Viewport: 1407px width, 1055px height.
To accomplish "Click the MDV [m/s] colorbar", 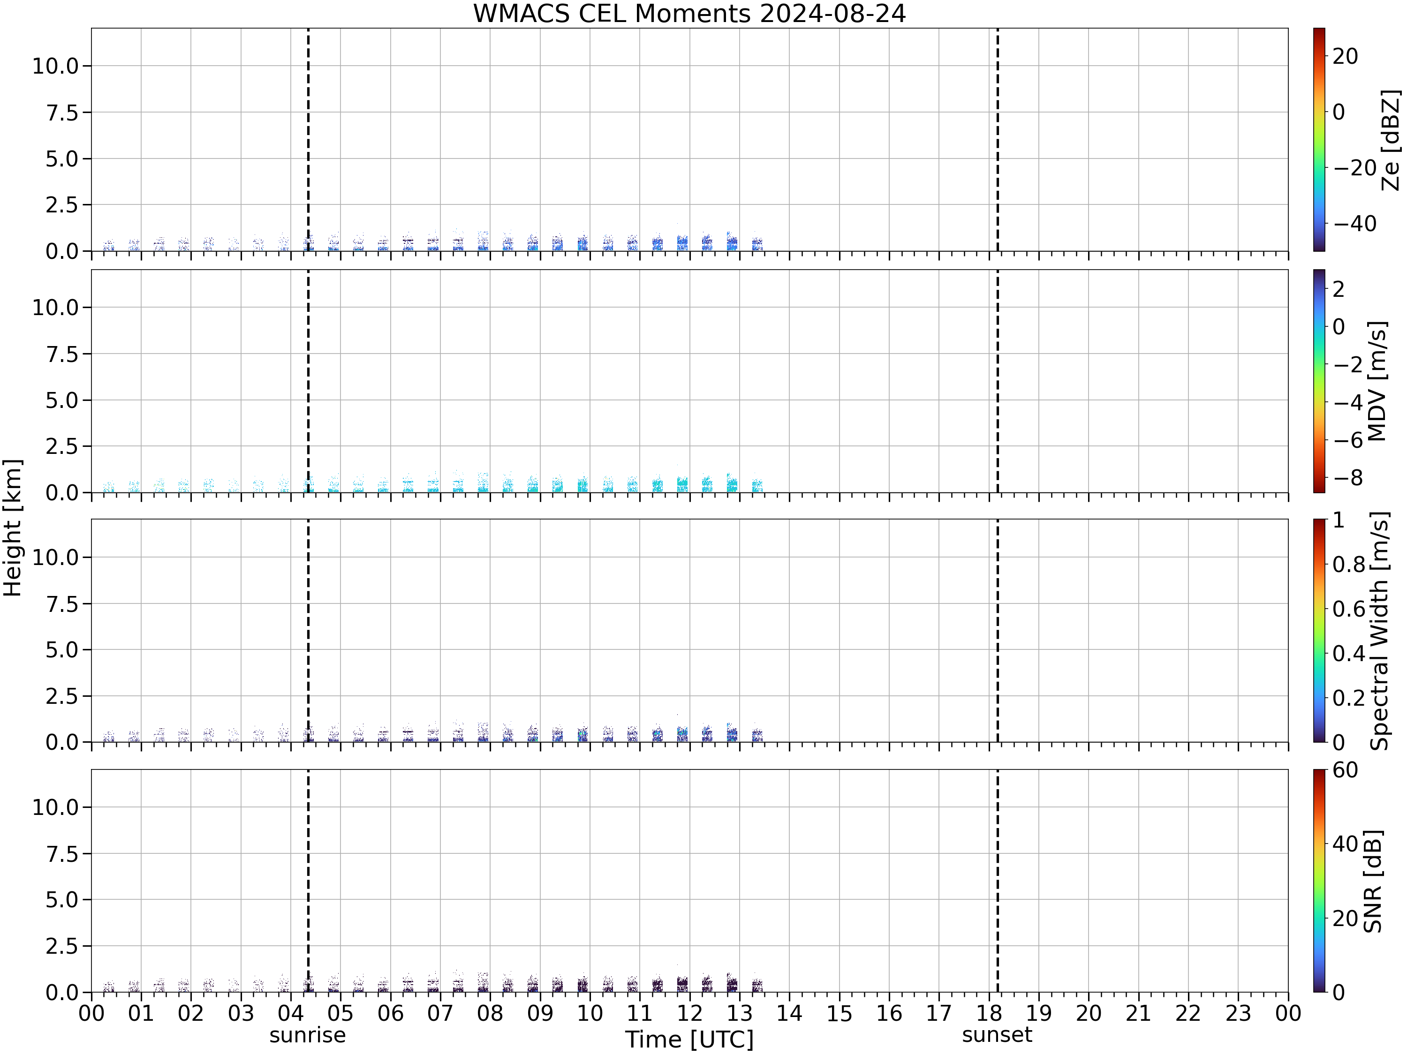I will (x=1319, y=381).
